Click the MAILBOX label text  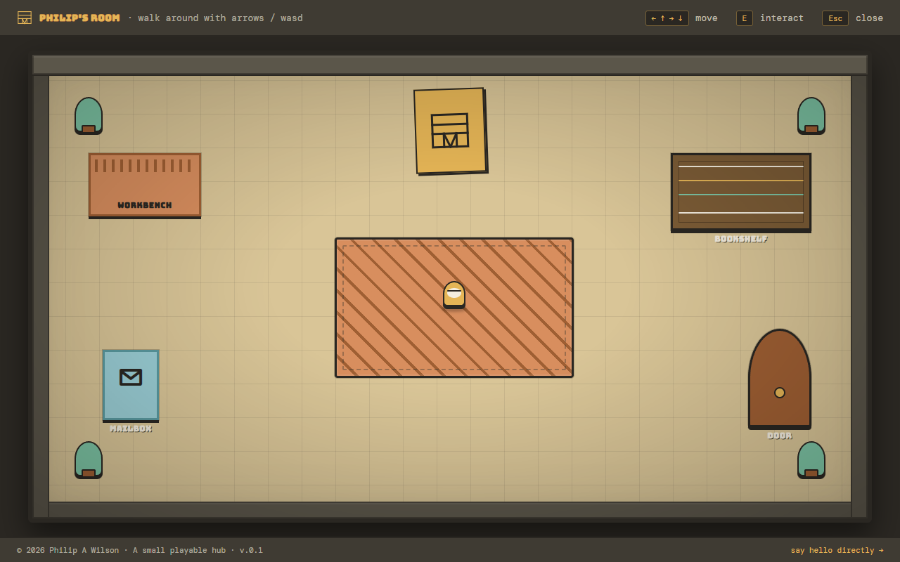point(131,429)
